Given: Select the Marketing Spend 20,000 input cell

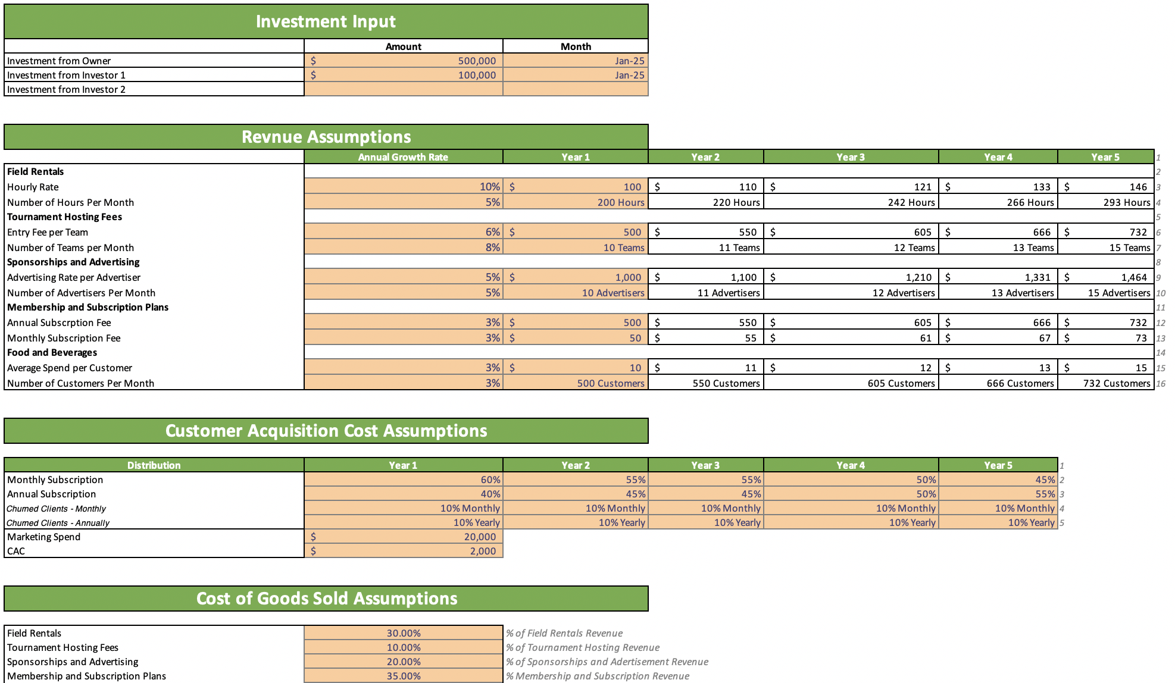Looking at the screenshot, I should [x=403, y=537].
